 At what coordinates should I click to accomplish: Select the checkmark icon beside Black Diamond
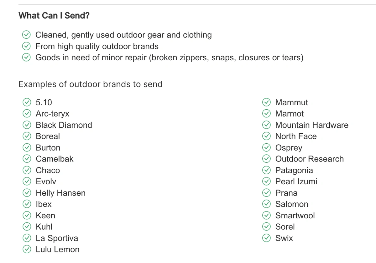coord(27,125)
